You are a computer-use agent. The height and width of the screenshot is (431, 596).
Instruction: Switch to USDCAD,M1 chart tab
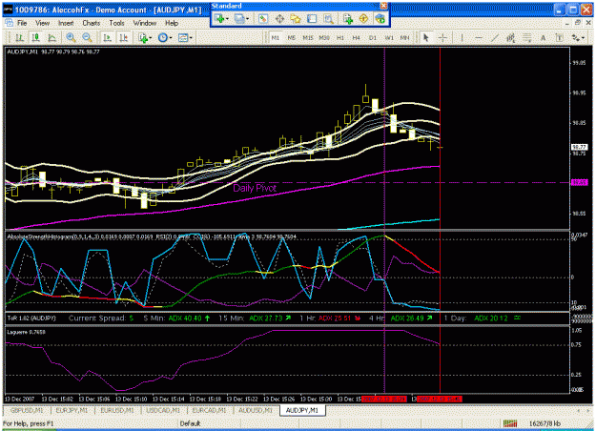(x=163, y=410)
